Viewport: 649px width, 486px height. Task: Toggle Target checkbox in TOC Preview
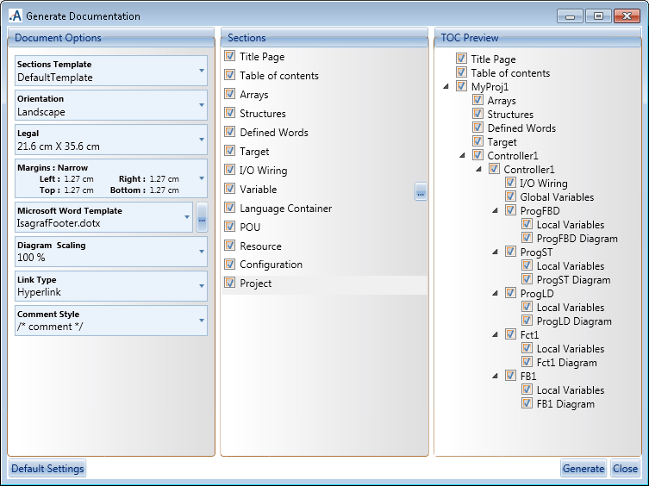coord(477,141)
